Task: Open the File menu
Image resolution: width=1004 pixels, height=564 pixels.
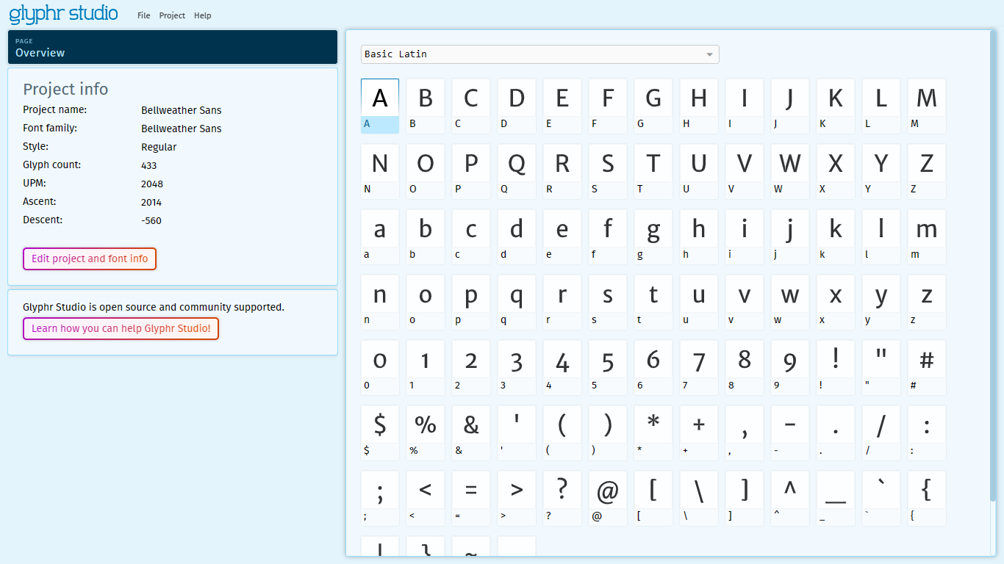Action: tap(143, 15)
